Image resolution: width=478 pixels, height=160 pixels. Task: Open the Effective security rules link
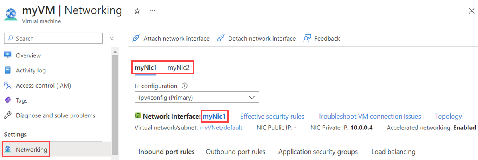point(272,116)
